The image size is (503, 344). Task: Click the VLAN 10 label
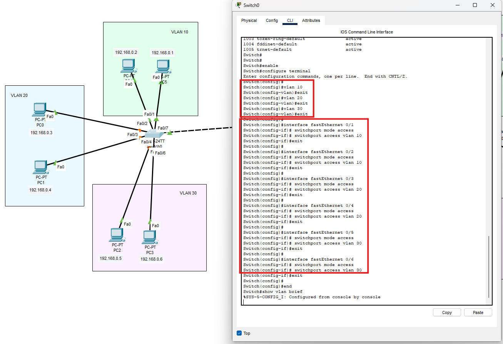click(180, 32)
